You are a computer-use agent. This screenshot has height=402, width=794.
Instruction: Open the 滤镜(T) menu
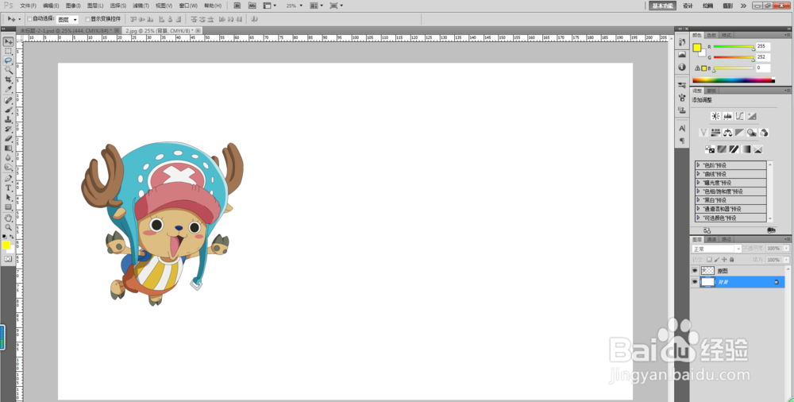[x=141, y=6]
